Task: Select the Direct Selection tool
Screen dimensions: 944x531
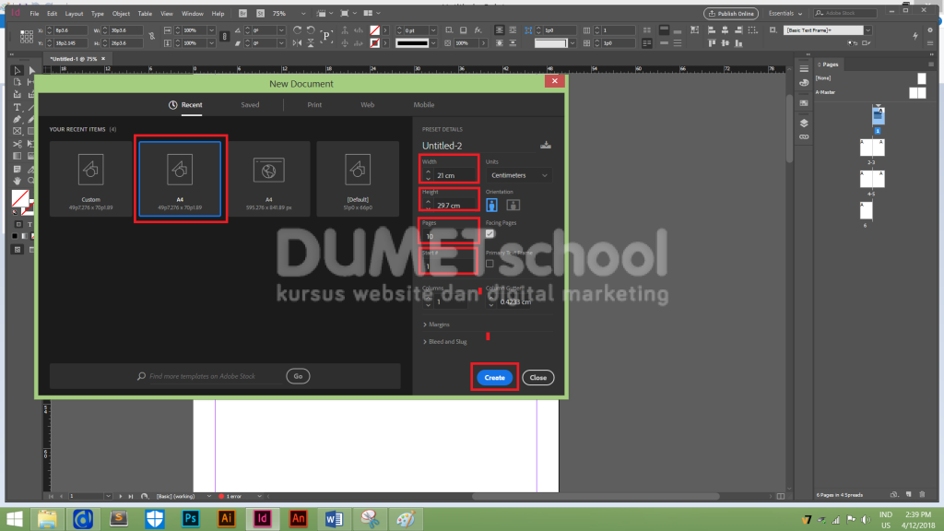Action: 31,70
